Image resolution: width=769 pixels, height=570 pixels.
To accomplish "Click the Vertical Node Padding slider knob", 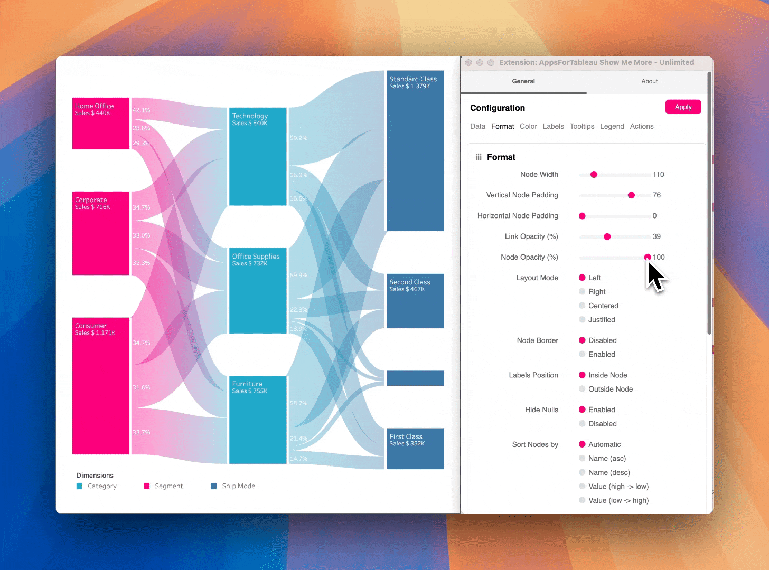I will [x=631, y=195].
